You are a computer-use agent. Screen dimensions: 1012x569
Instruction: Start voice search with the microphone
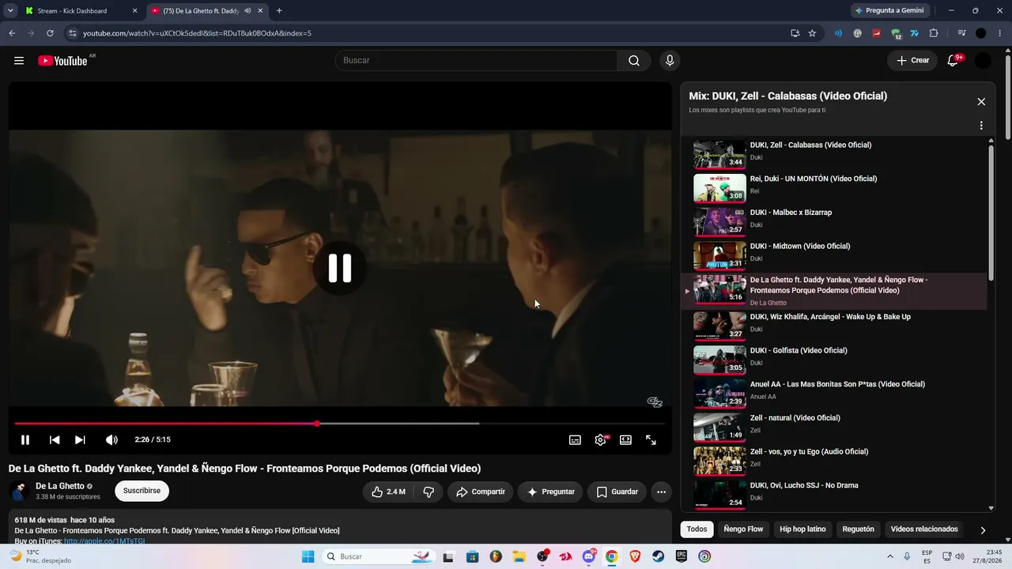click(670, 61)
